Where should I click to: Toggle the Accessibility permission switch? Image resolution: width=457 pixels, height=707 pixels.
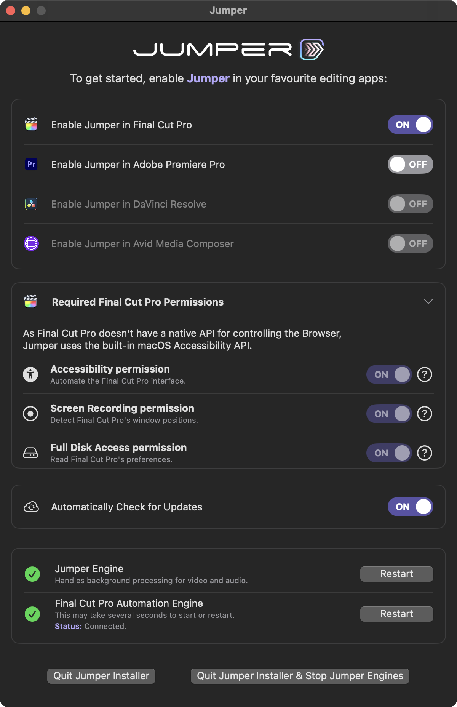click(389, 374)
